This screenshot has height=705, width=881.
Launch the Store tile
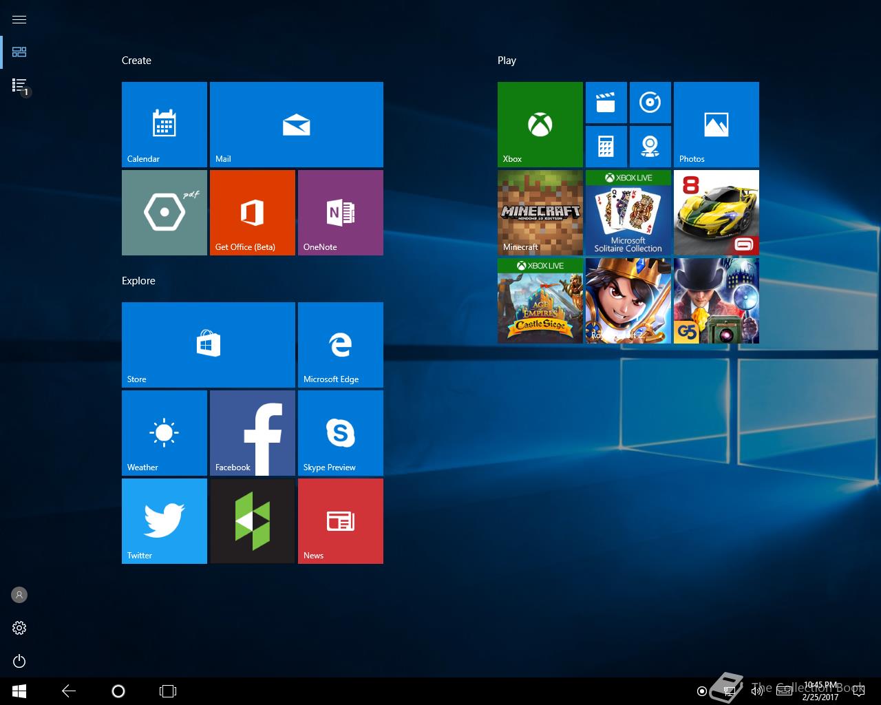pyautogui.click(x=208, y=344)
